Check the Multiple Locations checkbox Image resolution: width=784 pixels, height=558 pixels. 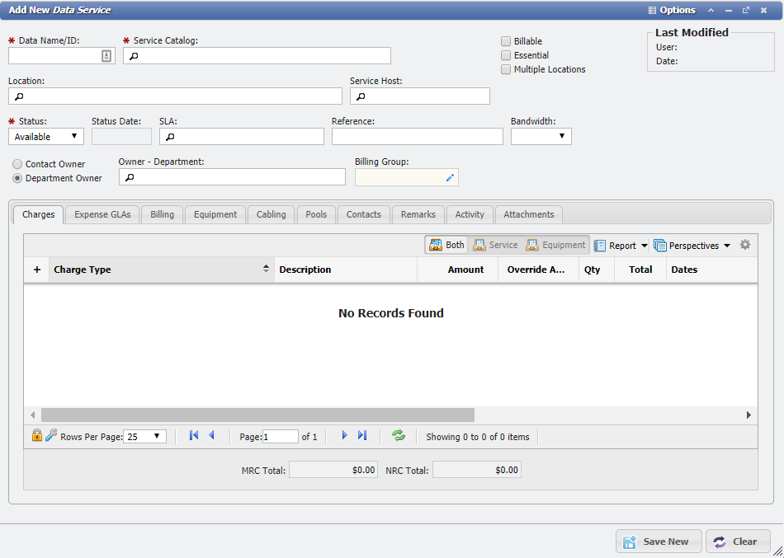tap(506, 69)
